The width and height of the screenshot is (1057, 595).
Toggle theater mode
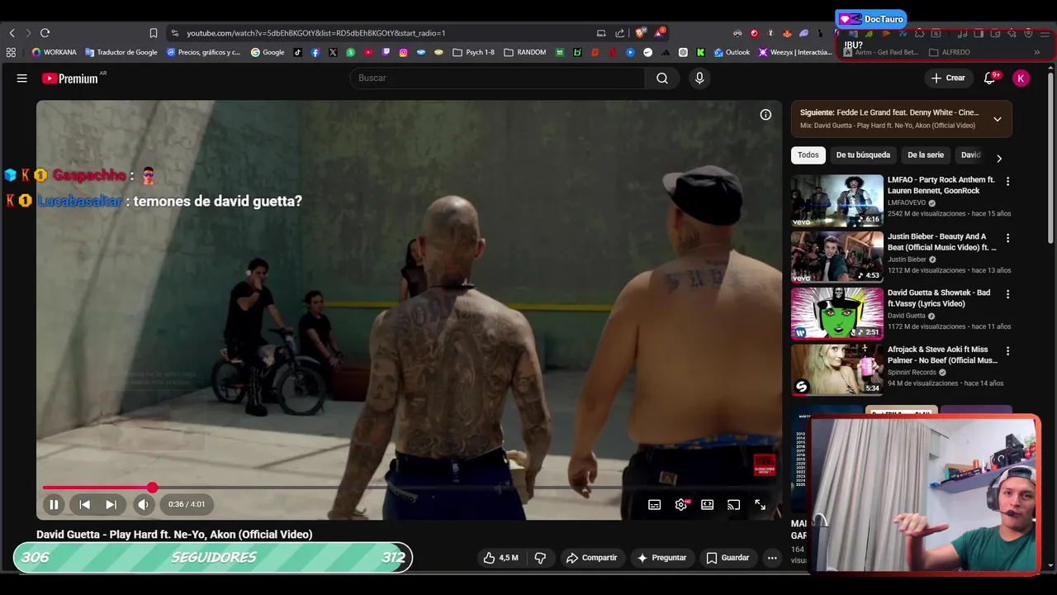[x=708, y=505]
